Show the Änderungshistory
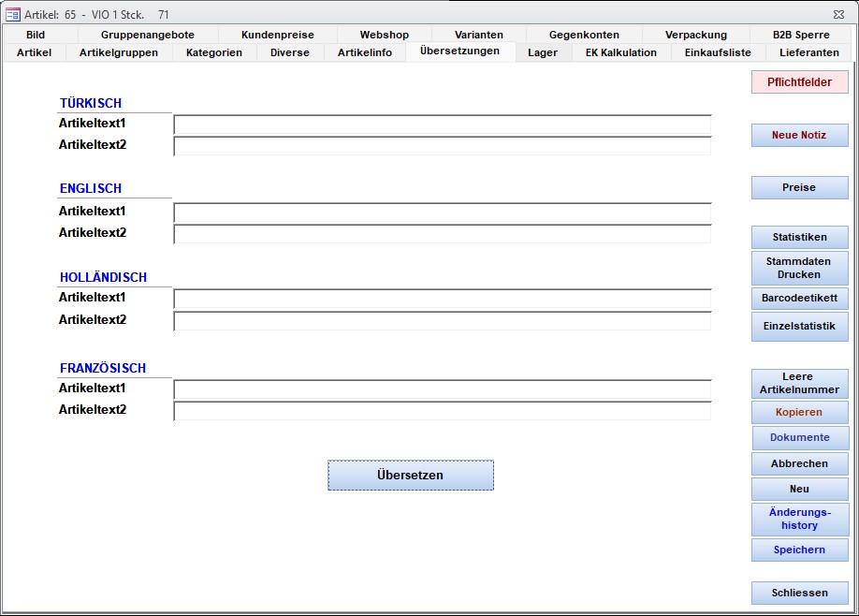This screenshot has height=616, width=859. tap(799, 520)
